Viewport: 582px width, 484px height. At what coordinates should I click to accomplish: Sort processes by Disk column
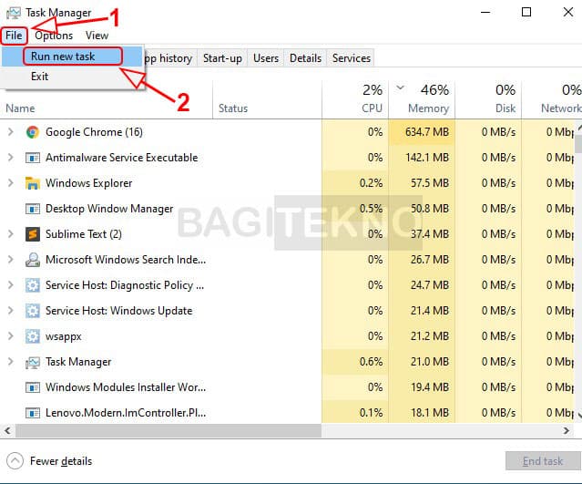(x=488, y=100)
